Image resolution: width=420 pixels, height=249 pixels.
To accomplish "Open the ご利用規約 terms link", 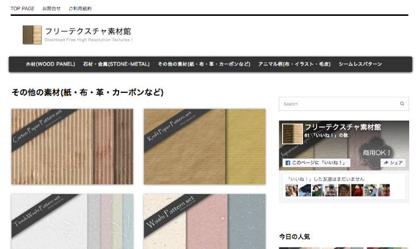I will [80, 8].
